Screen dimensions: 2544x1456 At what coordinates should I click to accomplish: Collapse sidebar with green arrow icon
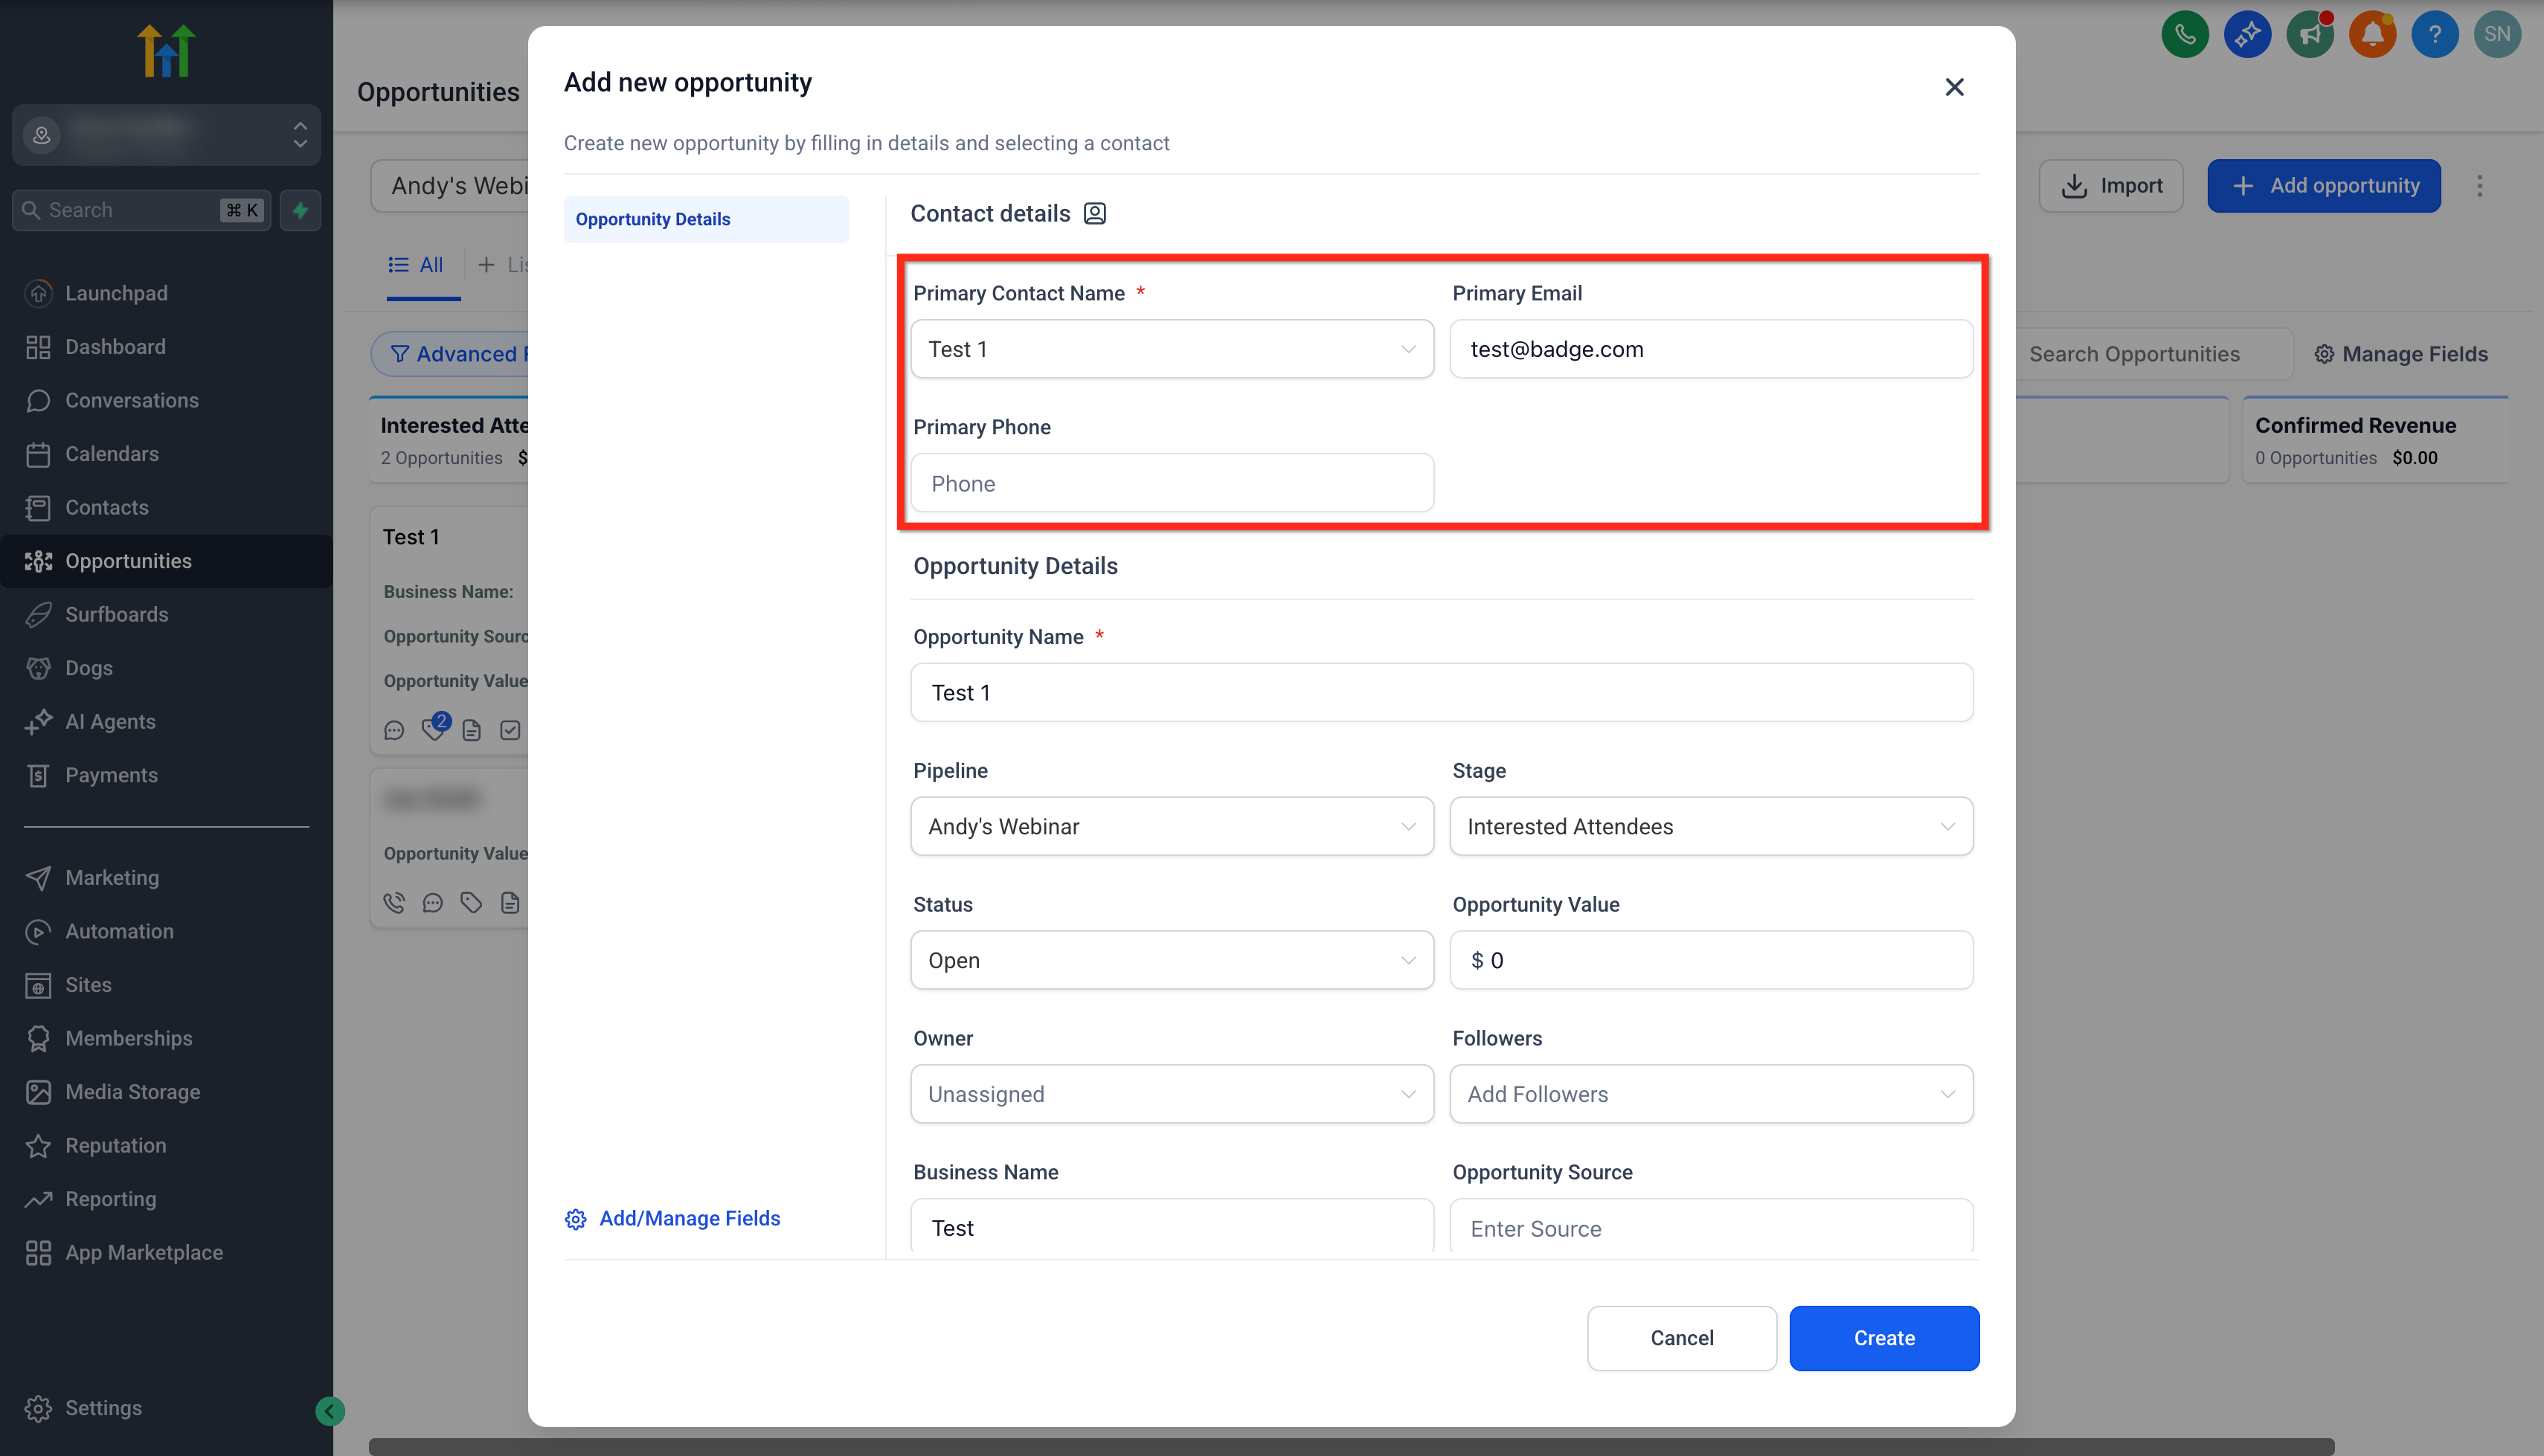[329, 1410]
